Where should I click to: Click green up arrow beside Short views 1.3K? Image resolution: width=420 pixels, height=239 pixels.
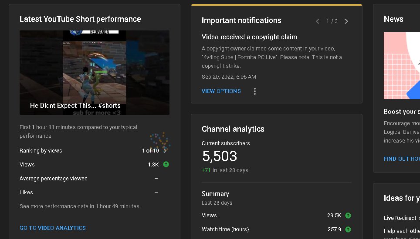[x=166, y=165]
